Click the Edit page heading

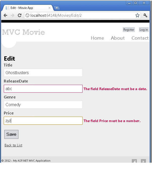(9, 59)
